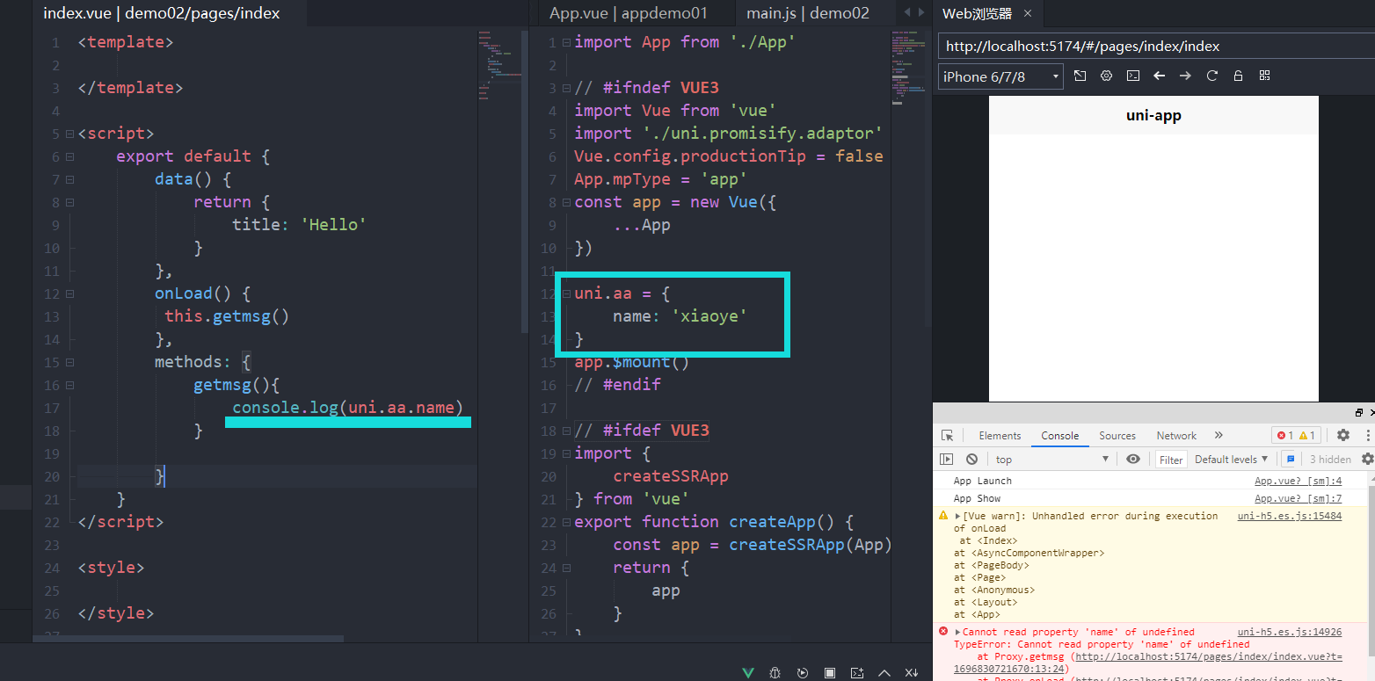Open the QR code icon in browser toolbar
Image resolution: width=1375 pixels, height=681 pixels.
pyautogui.click(x=1264, y=76)
